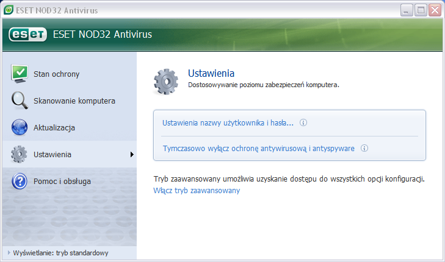Click Włącz tryb zaawansowany link
The width and height of the screenshot is (445, 262).
click(197, 190)
